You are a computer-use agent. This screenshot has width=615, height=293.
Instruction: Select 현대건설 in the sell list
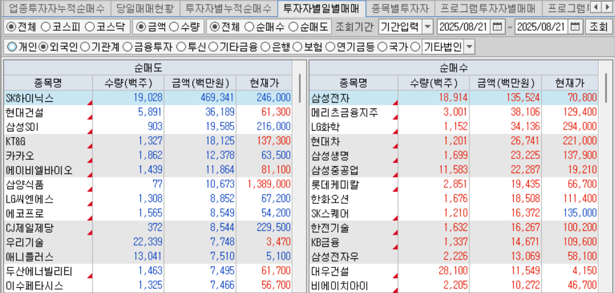(25, 113)
